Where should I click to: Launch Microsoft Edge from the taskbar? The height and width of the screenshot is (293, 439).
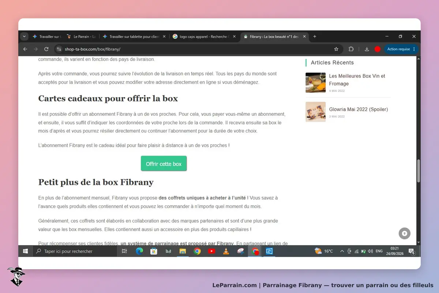(139, 251)
